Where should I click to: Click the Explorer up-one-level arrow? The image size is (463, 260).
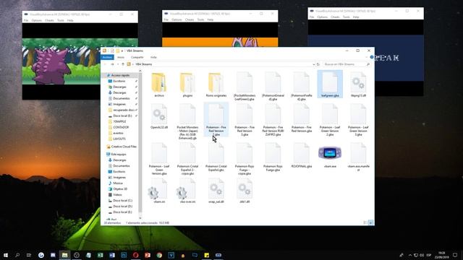123,64
